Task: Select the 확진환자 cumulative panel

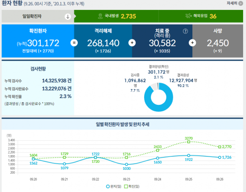Action: (38, 41)
